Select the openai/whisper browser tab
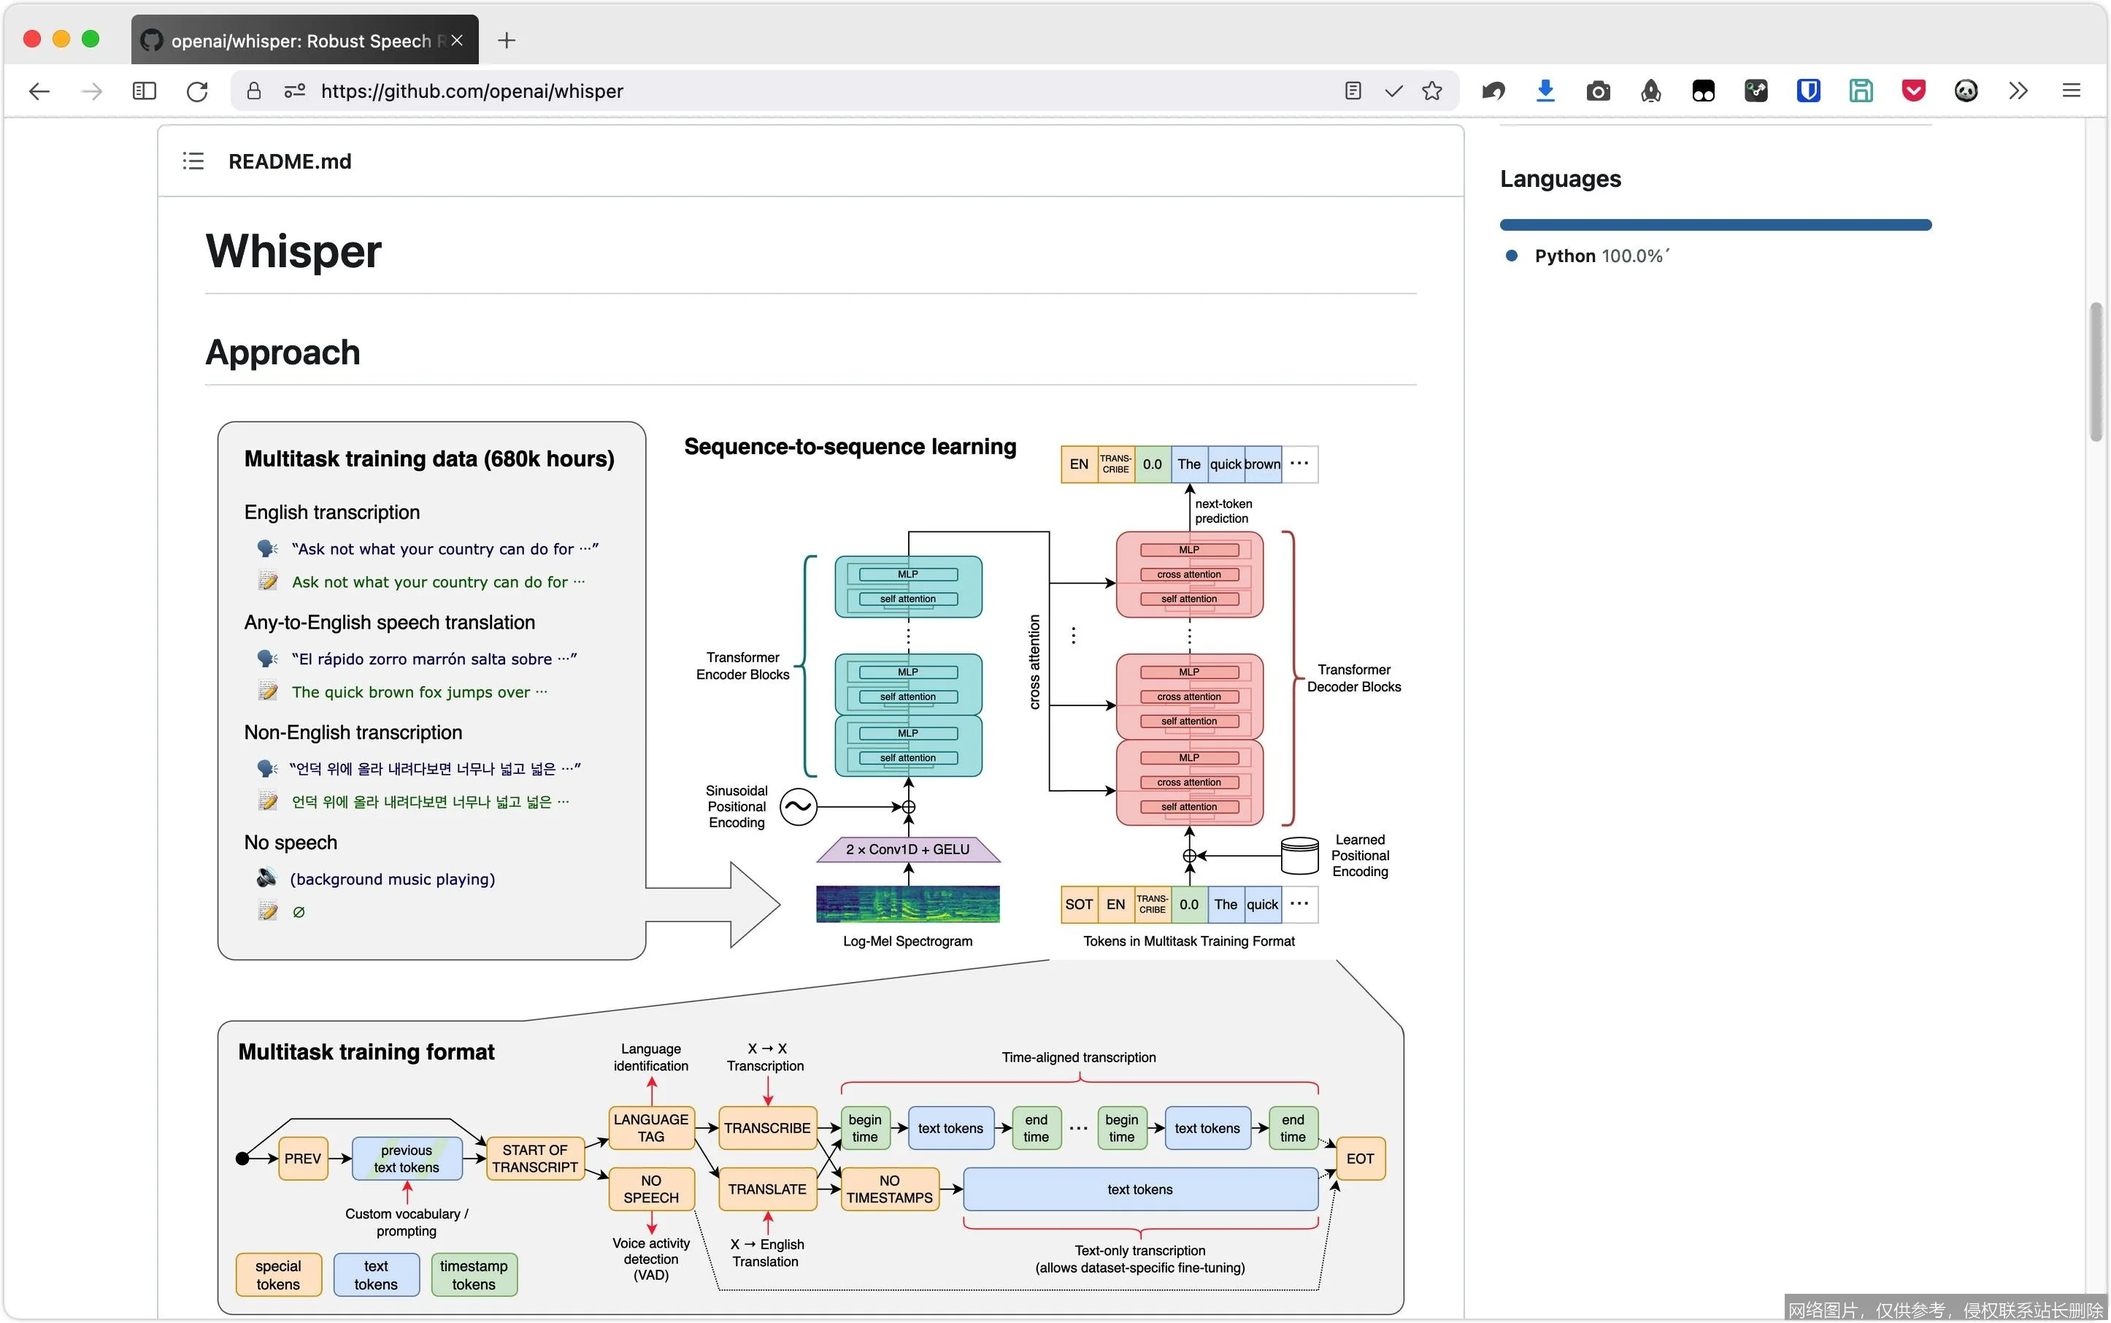The height and width of the screenshot is (1323, 2111). (x=304, y=40)
